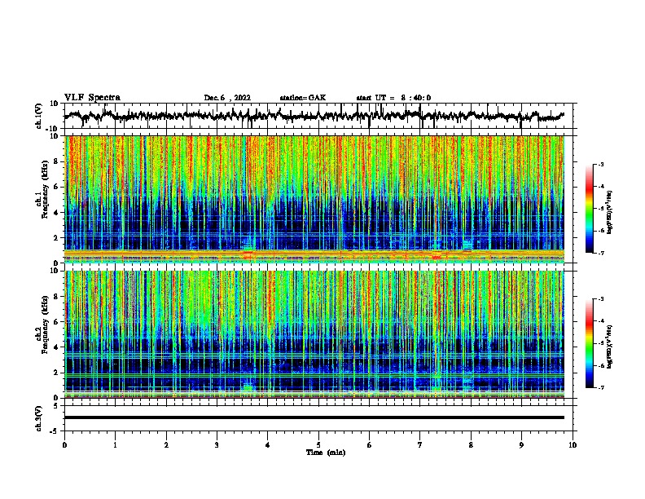Click time axis tick label "5"

pyautogui.click(x=318, y=444)
